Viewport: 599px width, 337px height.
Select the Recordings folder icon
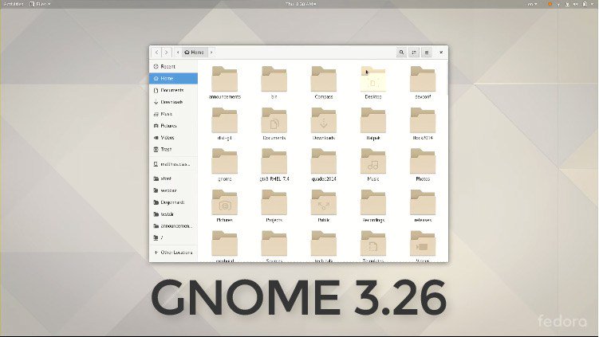point(373,202)
